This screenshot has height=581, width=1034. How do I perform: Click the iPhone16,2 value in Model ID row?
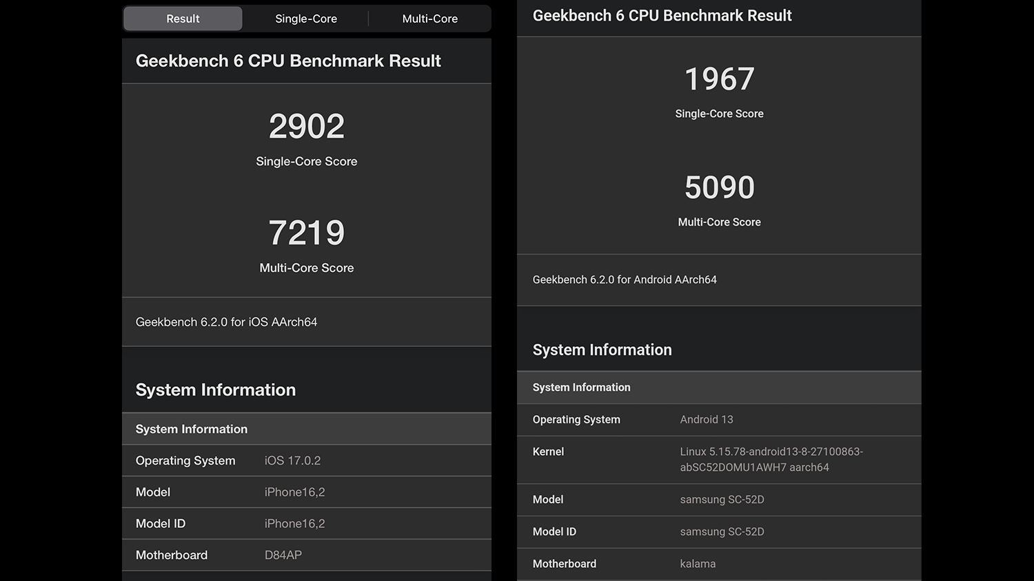(294, 524)
